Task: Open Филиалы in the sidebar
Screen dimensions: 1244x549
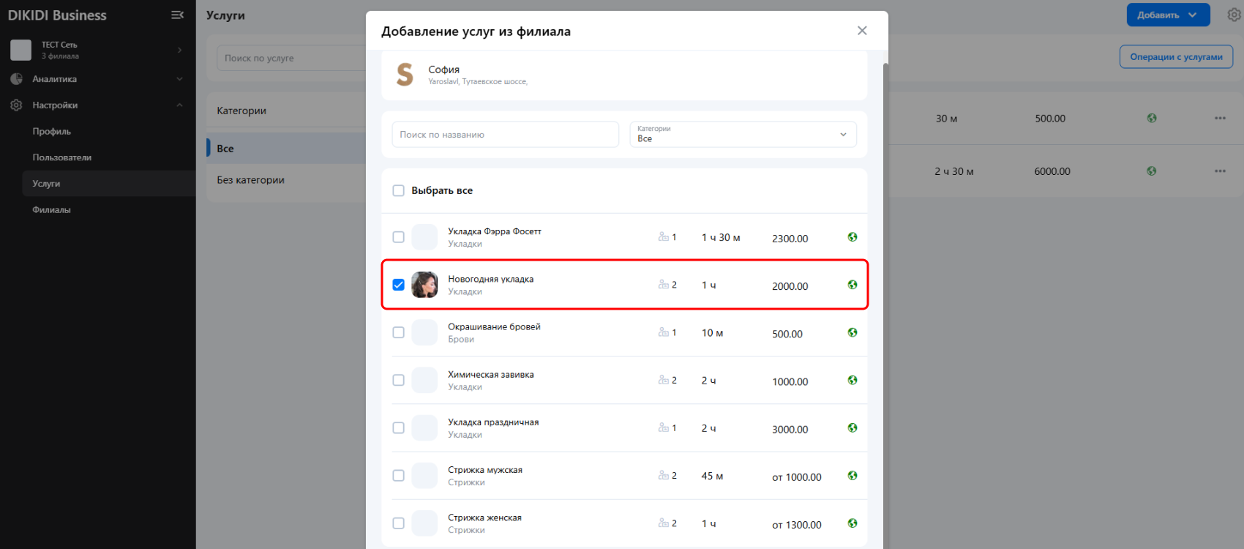Action: 52,210
